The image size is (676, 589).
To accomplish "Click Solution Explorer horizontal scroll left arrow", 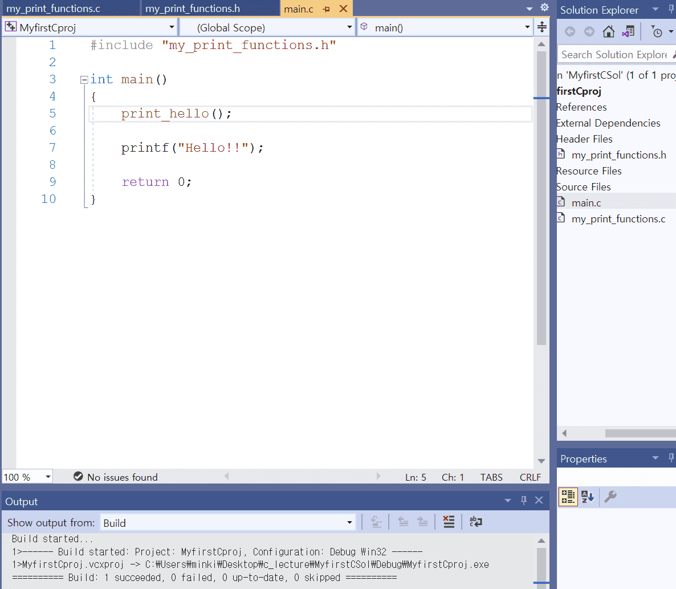I will [x=564, y=433].
